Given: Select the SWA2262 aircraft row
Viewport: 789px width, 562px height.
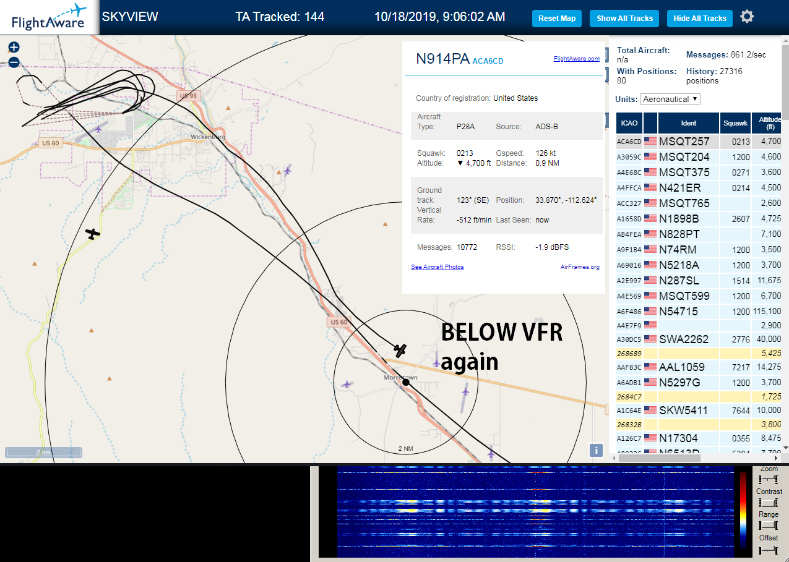Looking at the screenshot, I should (x=699, y=339).
